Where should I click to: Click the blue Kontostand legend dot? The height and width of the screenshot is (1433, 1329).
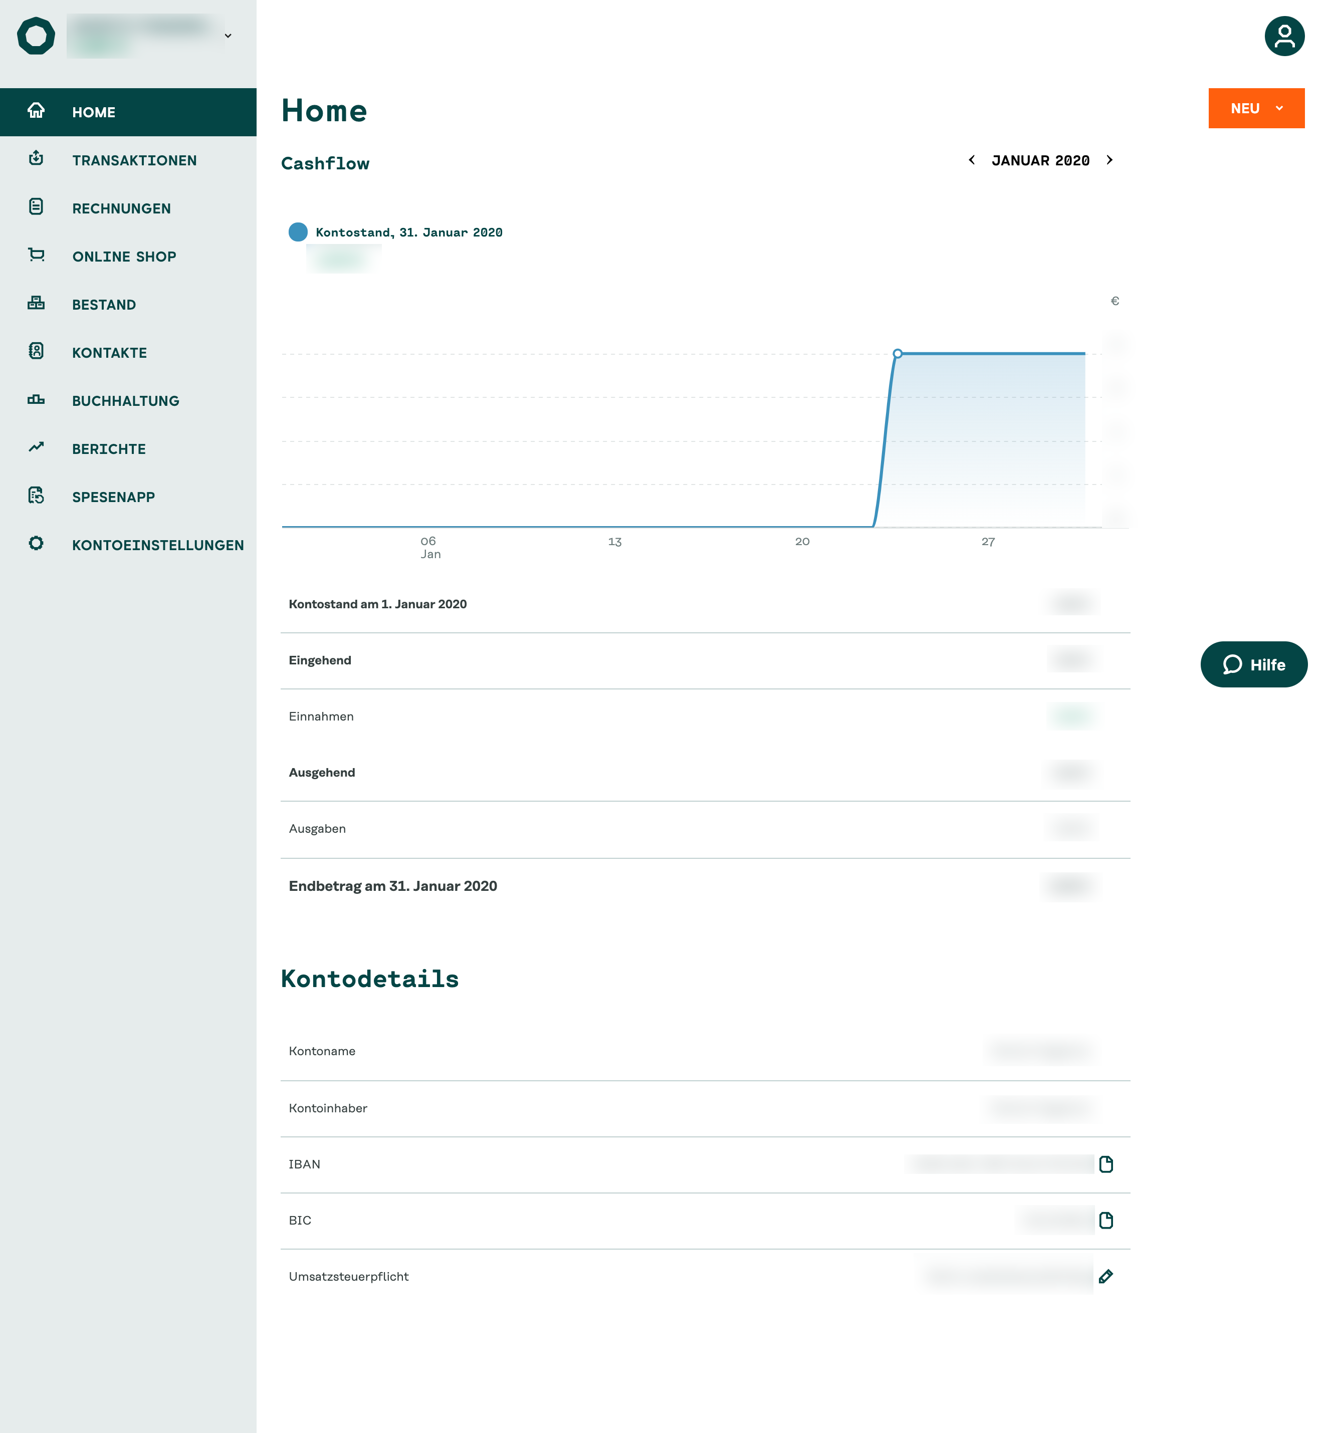pos(298,232)
